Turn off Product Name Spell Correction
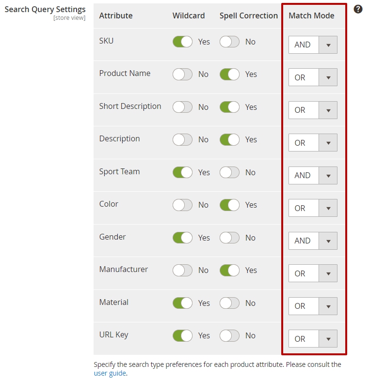Viewport: 369px width, 379px height. 229,74
